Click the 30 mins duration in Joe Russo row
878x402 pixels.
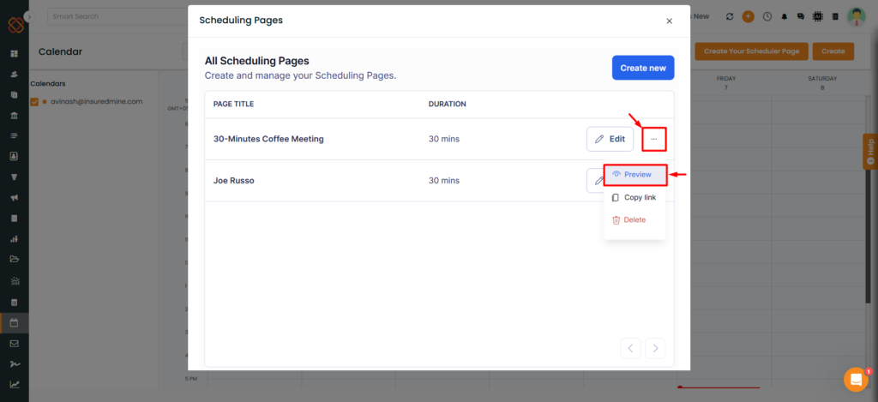click(x=444, y=181)
